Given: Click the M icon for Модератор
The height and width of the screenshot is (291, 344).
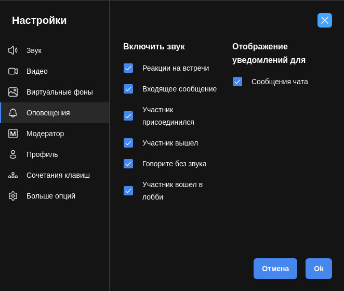Looking at the screenshot, I should (12, 134).
